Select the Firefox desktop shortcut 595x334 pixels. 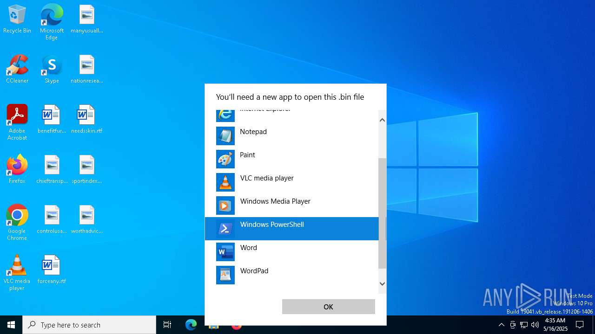coord(17,169)
